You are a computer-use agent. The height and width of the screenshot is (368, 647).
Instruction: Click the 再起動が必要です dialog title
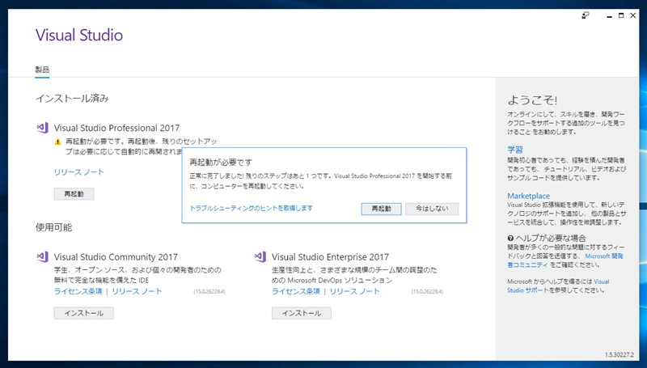coord(221,162)
